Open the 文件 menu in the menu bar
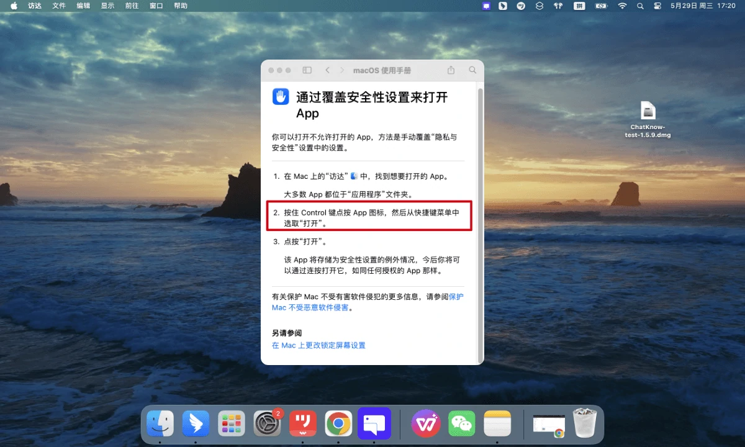Image resolution: width=745 pixels, height=447 pixels. click(59, 6)
